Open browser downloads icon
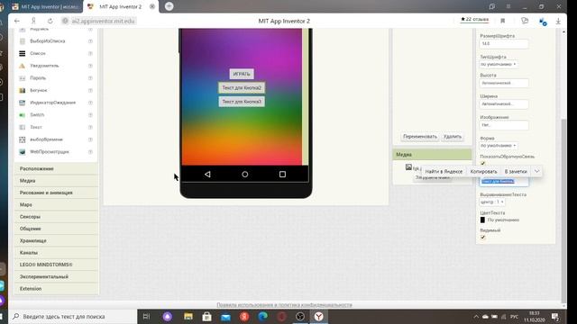This screenshot has height=324, width=577. point(558,22)
